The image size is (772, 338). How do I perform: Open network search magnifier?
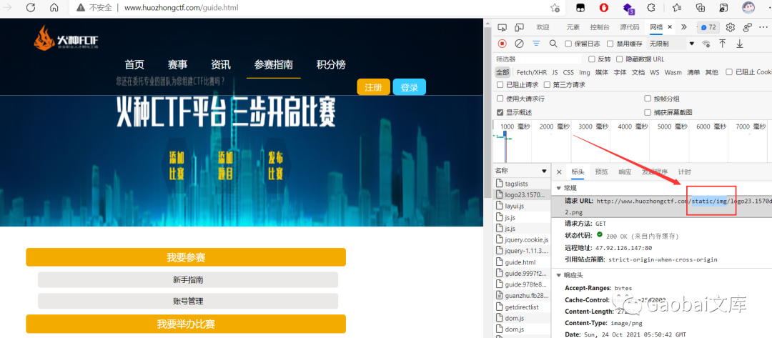point(553,44)
